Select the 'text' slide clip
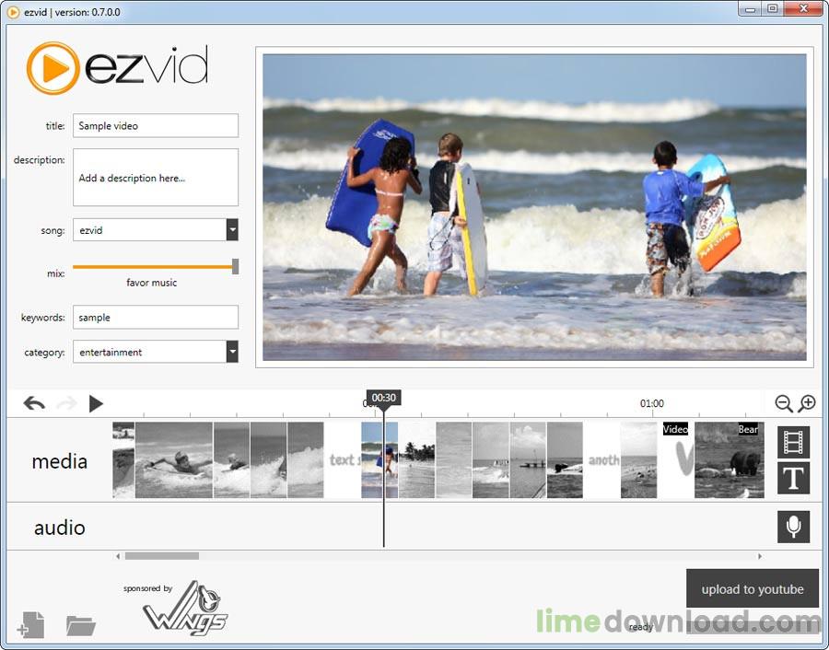Image resolution: width=829 pixels, height=650 pixels. pos(342,459)
